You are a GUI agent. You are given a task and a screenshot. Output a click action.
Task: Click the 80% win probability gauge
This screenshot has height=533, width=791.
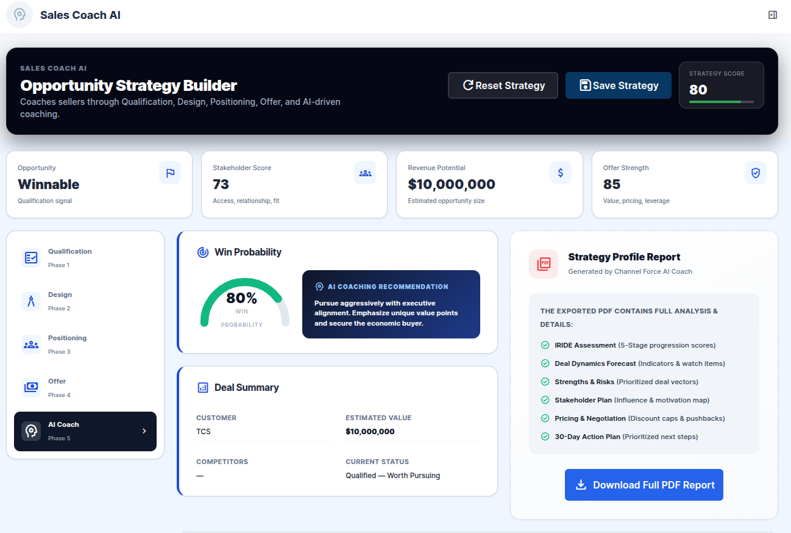[245, 302]
